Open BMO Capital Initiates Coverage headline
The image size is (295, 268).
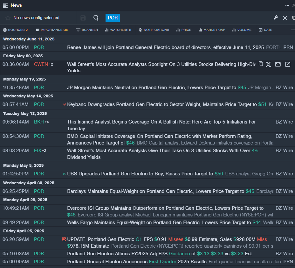pos(160,139)
